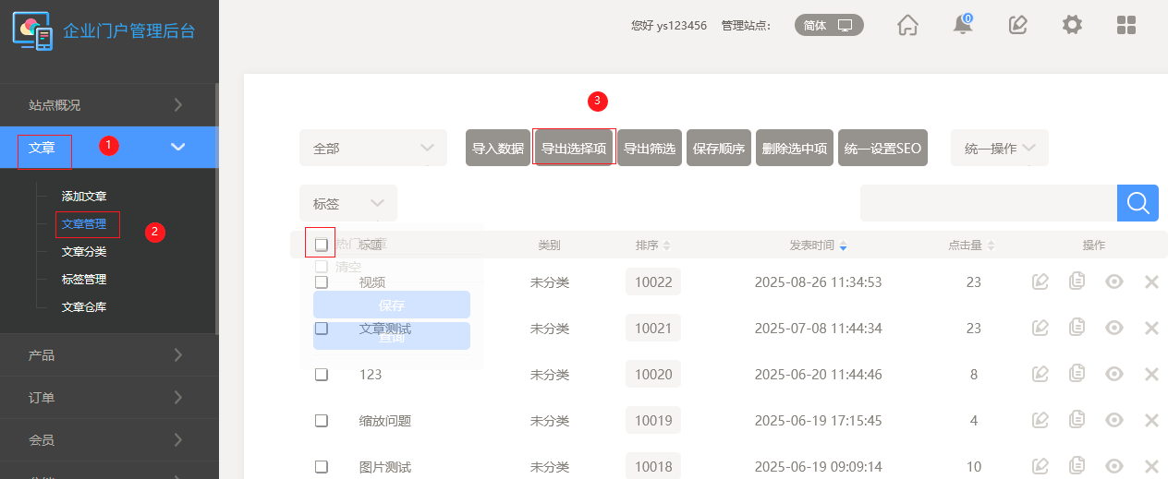Open the four-square apps grid icon

[x=1126, y=25]
